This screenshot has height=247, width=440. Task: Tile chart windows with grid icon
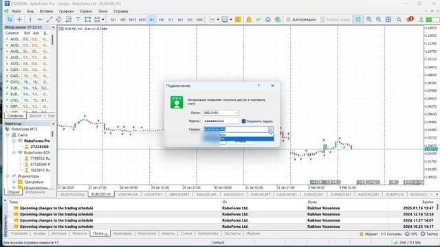tap(388, 20)
